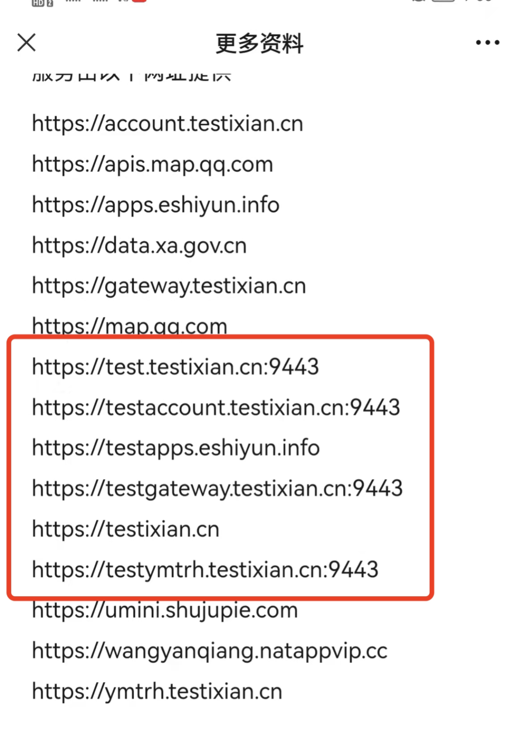The height and width of the screenshot is (750, 506).
Task: Select https://apps.eshiyun.info entry
Action: pos(156,205)
